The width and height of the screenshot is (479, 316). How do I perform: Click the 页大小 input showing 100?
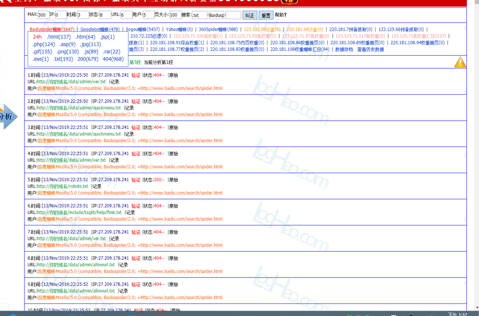(x=175, y=14)
